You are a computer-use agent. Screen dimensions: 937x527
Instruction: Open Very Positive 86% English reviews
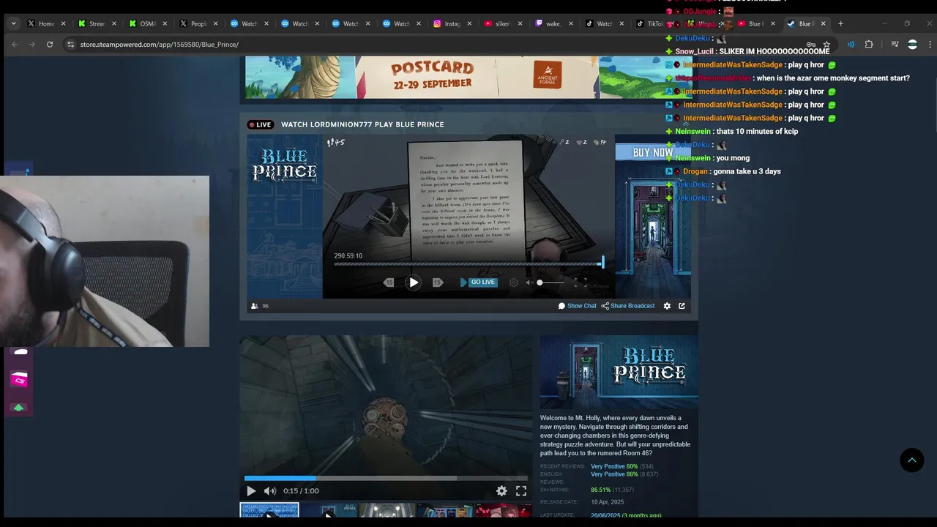(614, 474)
